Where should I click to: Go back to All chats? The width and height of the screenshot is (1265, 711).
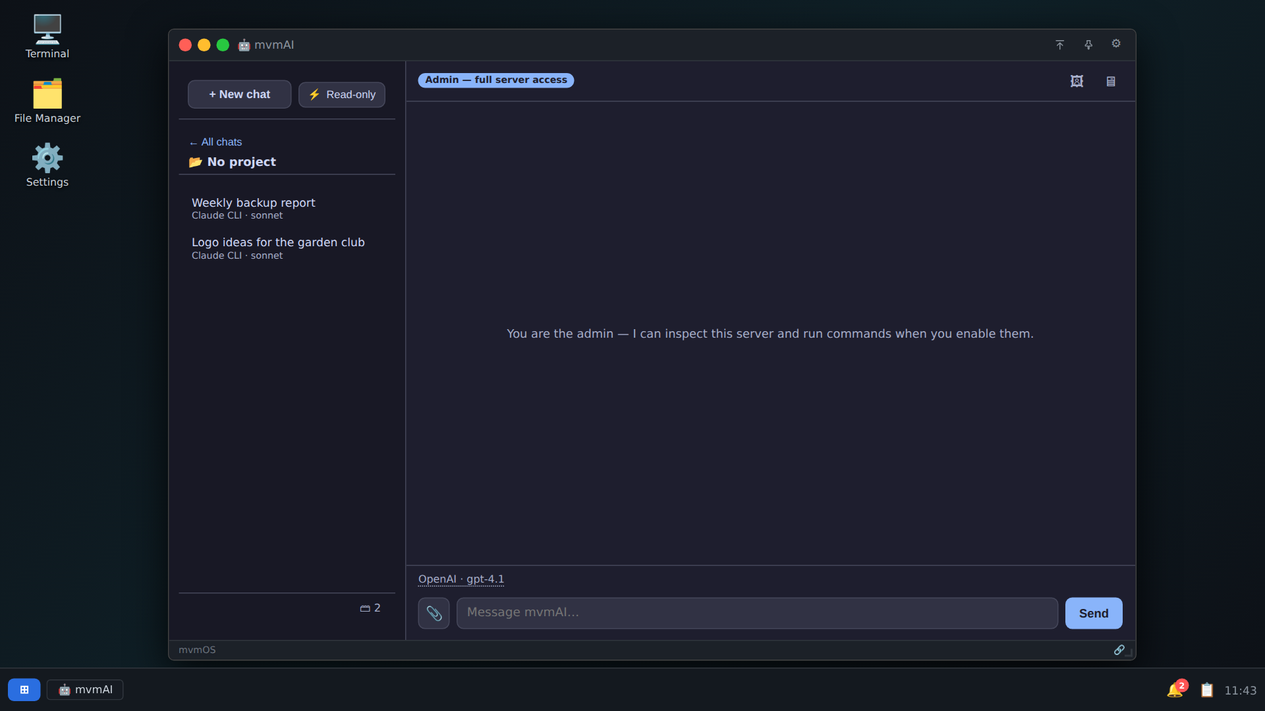[x=215, y=142]
